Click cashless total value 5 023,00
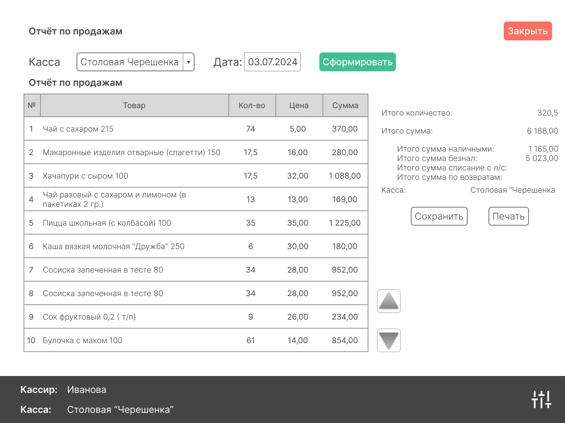 pos(542,158)
